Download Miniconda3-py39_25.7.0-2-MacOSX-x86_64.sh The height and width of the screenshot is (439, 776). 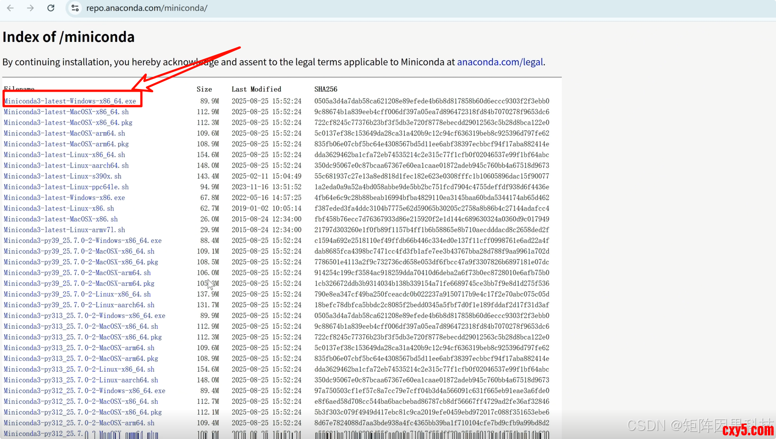coord(79,252)
